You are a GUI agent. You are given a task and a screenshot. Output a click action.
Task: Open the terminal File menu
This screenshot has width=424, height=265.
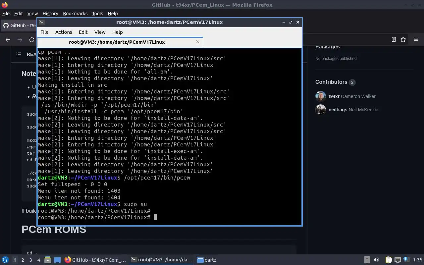pyautogui.click(x=44, y=32)
